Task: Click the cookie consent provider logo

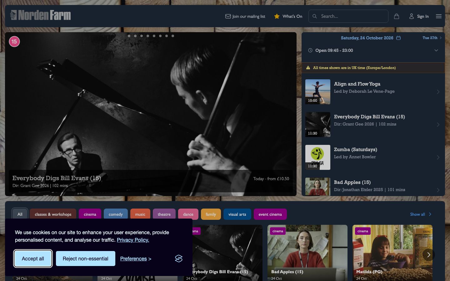Action: coord(179,259)
